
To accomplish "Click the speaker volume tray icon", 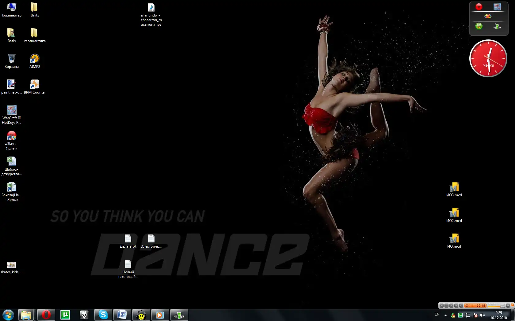I will [x=483, y=315].
